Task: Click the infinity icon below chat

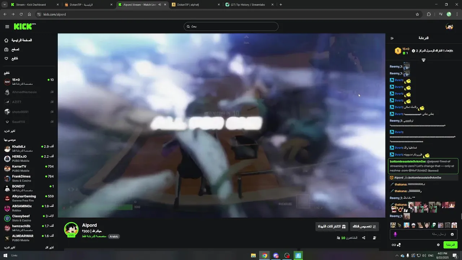Action: [x=393, y=245]
